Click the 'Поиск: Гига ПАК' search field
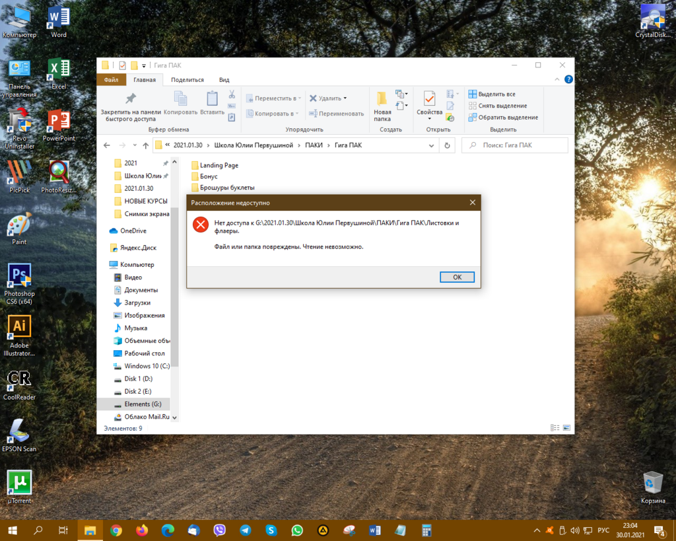Image resolution: width=676 pixels, height=541 pixels. (515, 145)
